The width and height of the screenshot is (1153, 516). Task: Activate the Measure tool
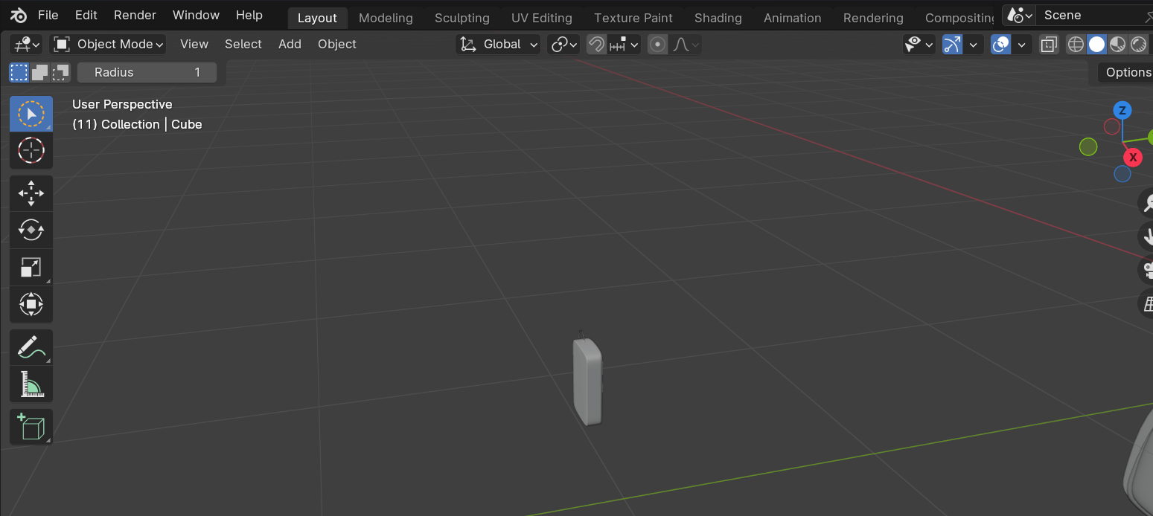(31, 384)
